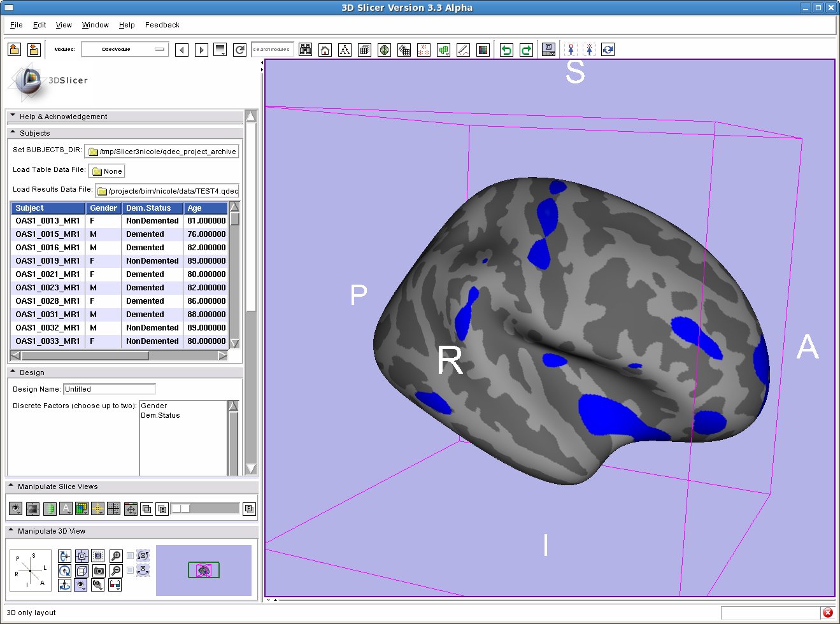Click the SUBJECTS_DIR folder path button

[162, 152]
